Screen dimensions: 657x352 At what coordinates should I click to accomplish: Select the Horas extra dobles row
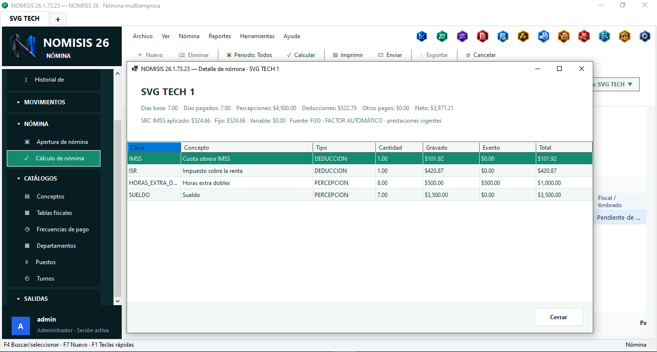360,183
